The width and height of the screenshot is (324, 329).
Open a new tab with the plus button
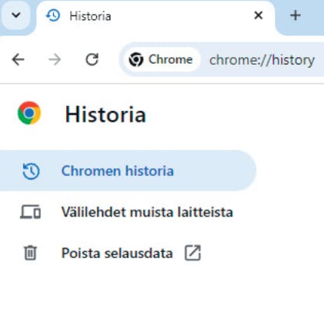pos(296,15)
